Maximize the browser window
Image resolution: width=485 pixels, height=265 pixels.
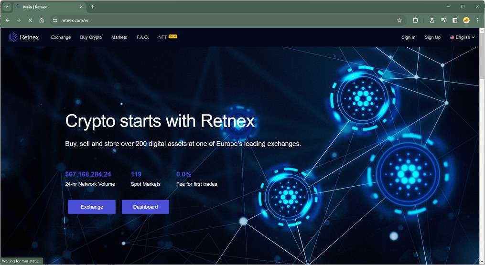pos(463,7)
